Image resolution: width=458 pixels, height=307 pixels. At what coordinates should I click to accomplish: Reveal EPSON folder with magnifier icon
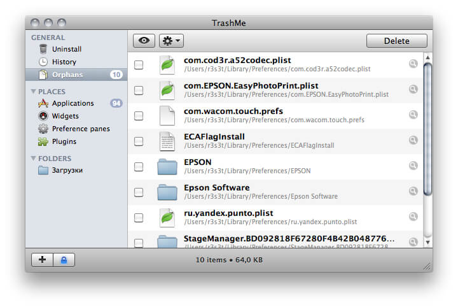coord(413,165)
